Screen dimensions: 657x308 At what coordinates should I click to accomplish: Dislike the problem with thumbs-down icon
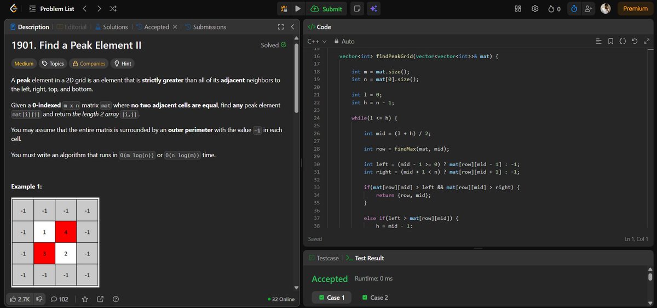(39, 299)
